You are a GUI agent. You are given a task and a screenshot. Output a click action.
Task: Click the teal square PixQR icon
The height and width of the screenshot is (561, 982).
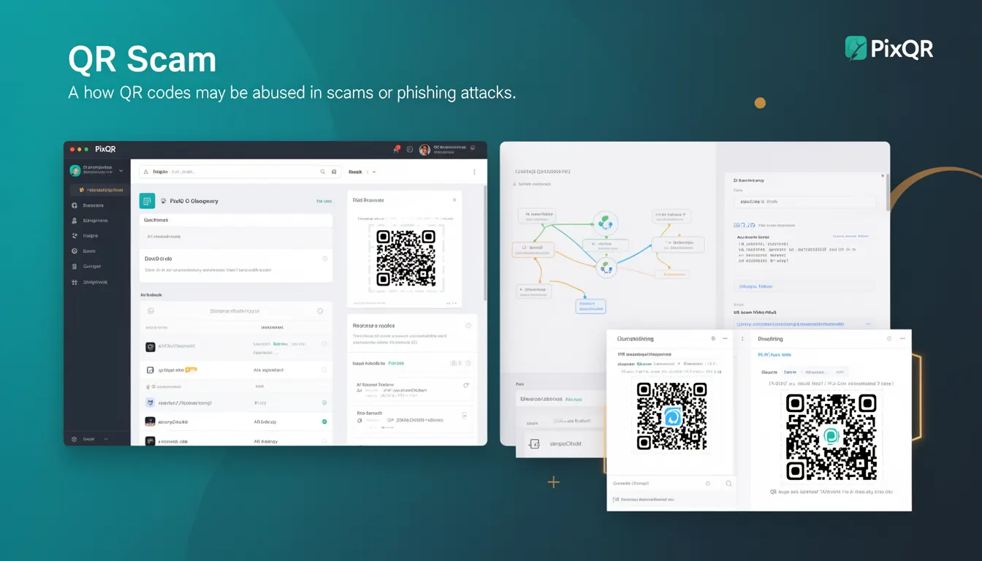pos(147,201)
